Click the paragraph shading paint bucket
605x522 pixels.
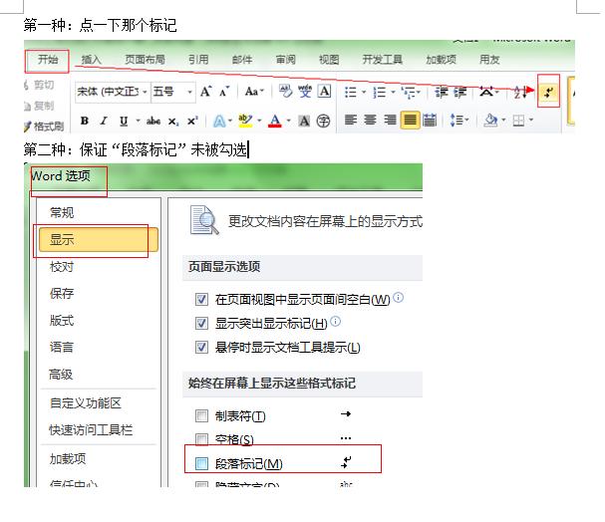tap(491, 121)
